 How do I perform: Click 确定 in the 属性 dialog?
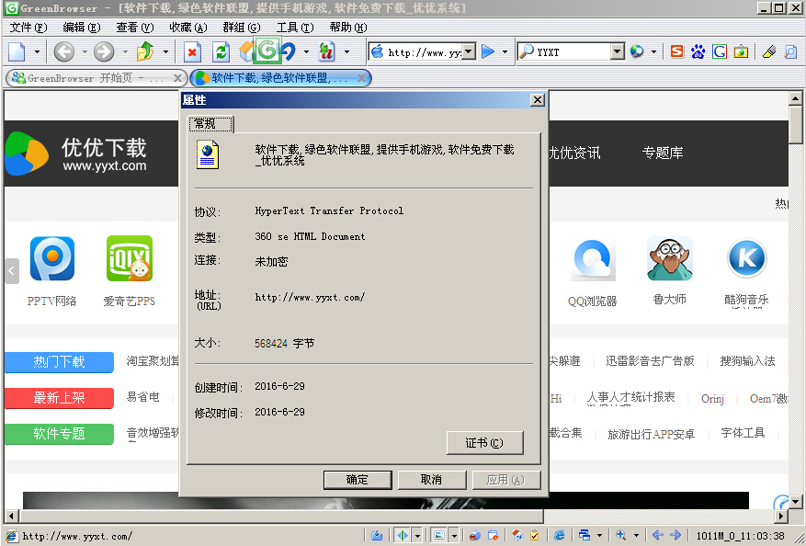click(358, 480)
